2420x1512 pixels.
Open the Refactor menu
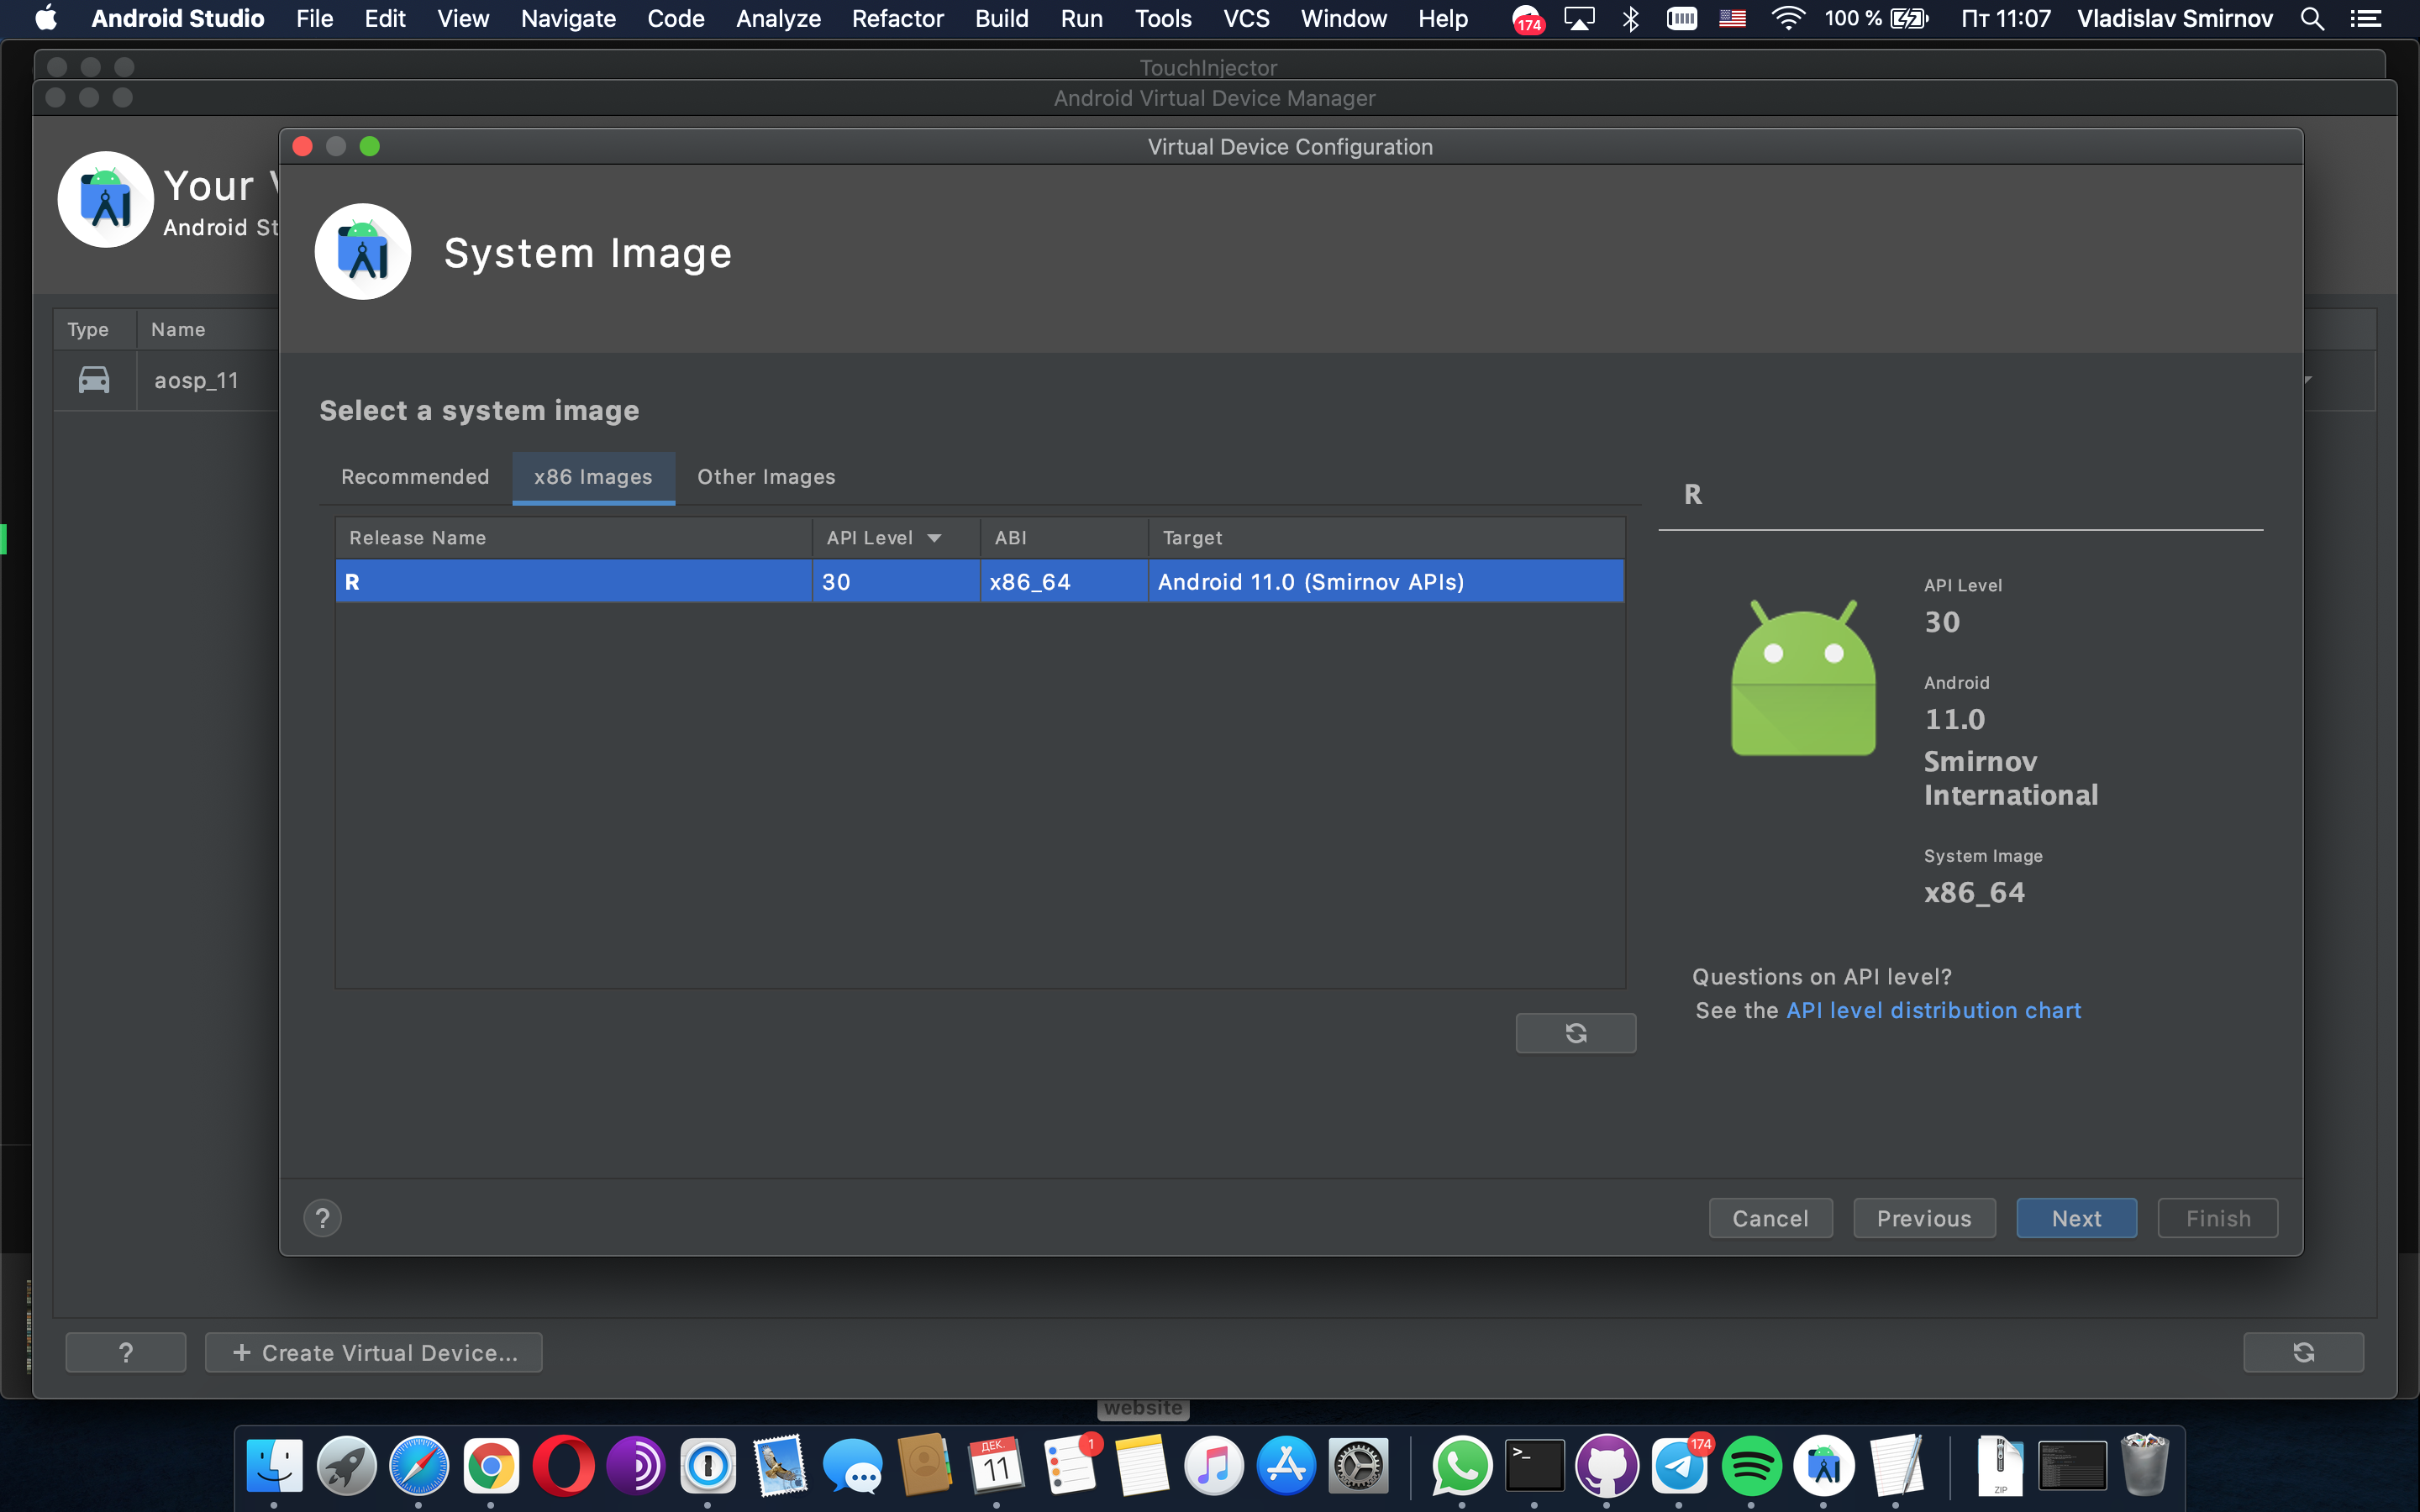tap(897, 19)
